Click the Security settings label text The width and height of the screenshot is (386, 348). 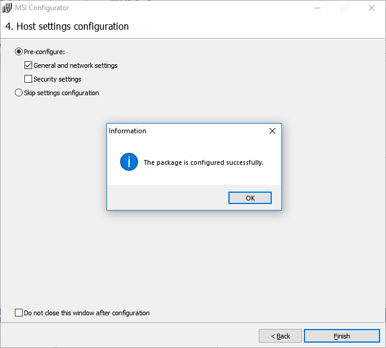click(x=57, y=79)
